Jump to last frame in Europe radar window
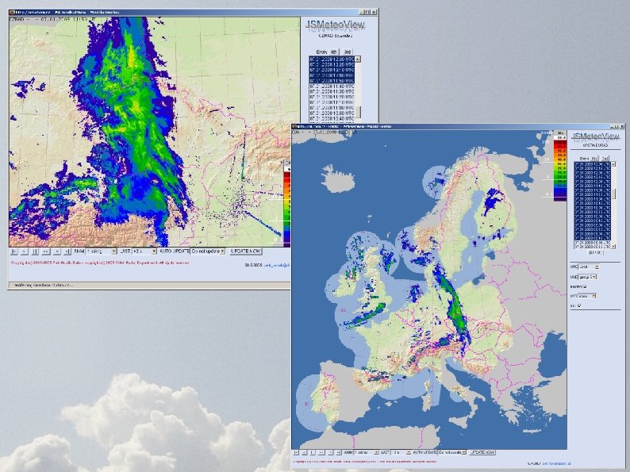 (338, 452)
